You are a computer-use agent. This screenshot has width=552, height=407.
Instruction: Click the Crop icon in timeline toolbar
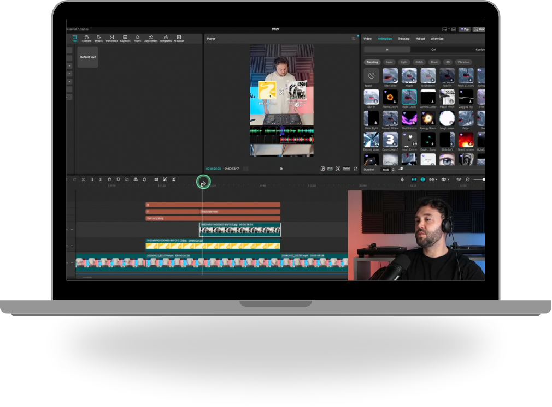point(127,179)
